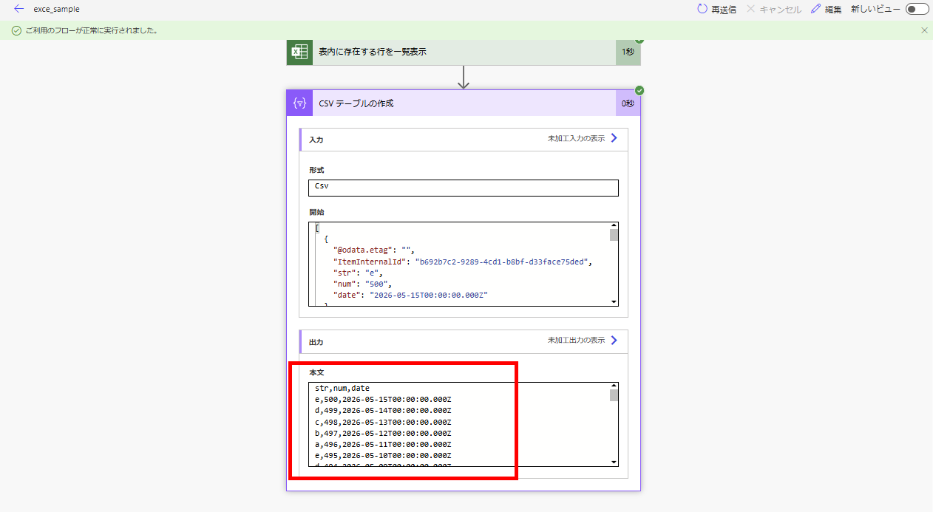
Task: Dismiss the success banner with the X
Action: (923, 32)
